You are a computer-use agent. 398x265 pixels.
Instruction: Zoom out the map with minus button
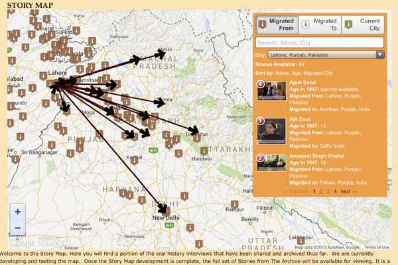coord(17,228)
